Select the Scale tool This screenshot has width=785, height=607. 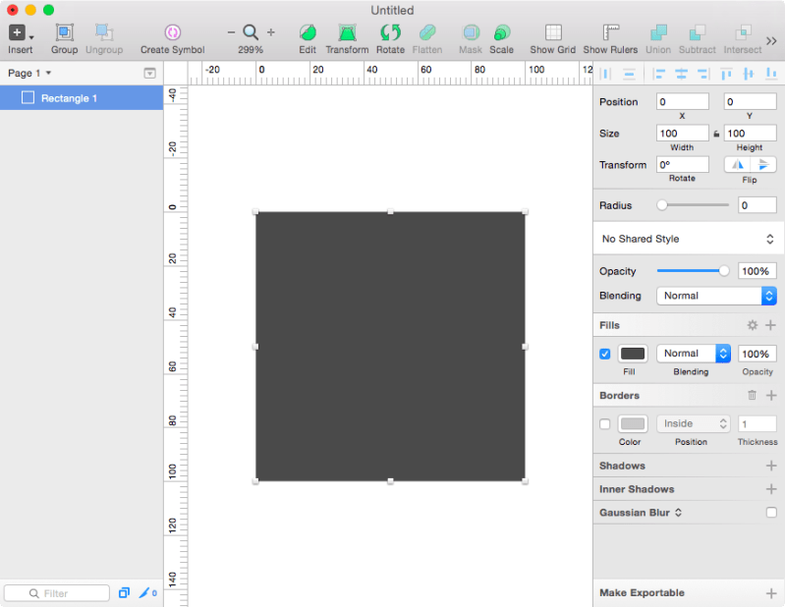tap(501, 32)
